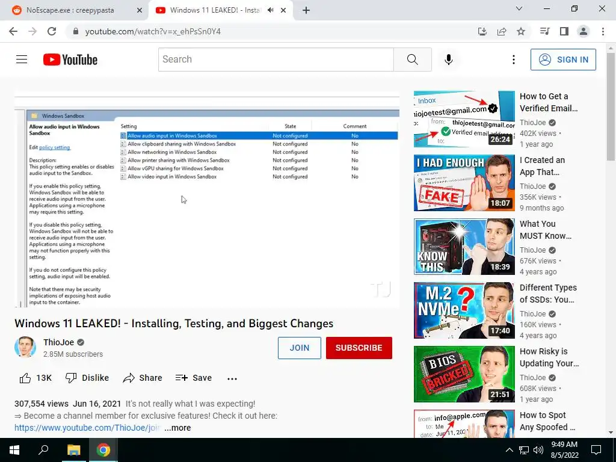Image resolution: width=616 pixels, height=462 pixels.
Task: Mute the tab using the speaker icon
Action: pyautogui.click(x=270, y=10)
